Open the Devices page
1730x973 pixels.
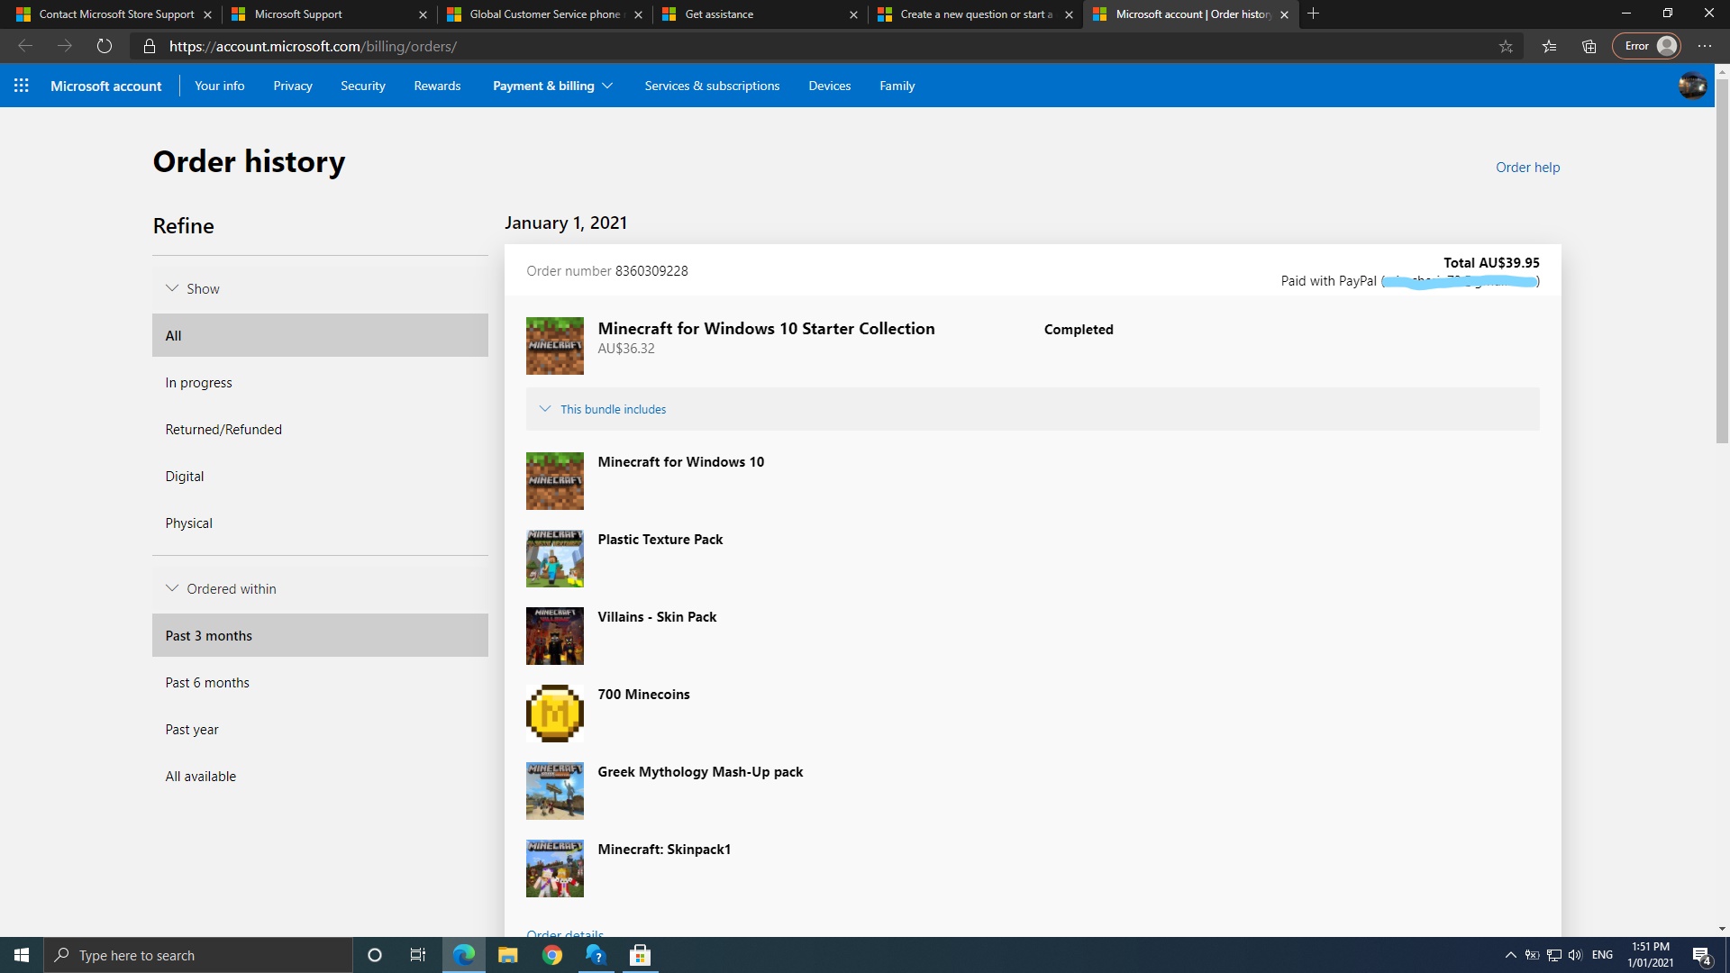pyautogui.click(x=829, y=86)
